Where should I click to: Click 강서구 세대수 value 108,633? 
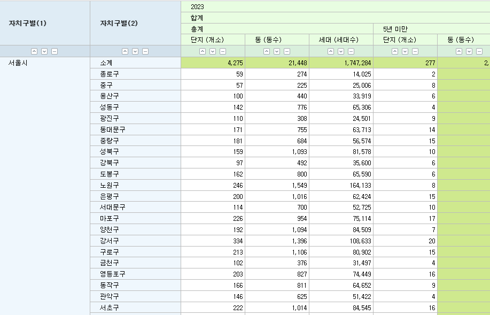click(341, 241)
